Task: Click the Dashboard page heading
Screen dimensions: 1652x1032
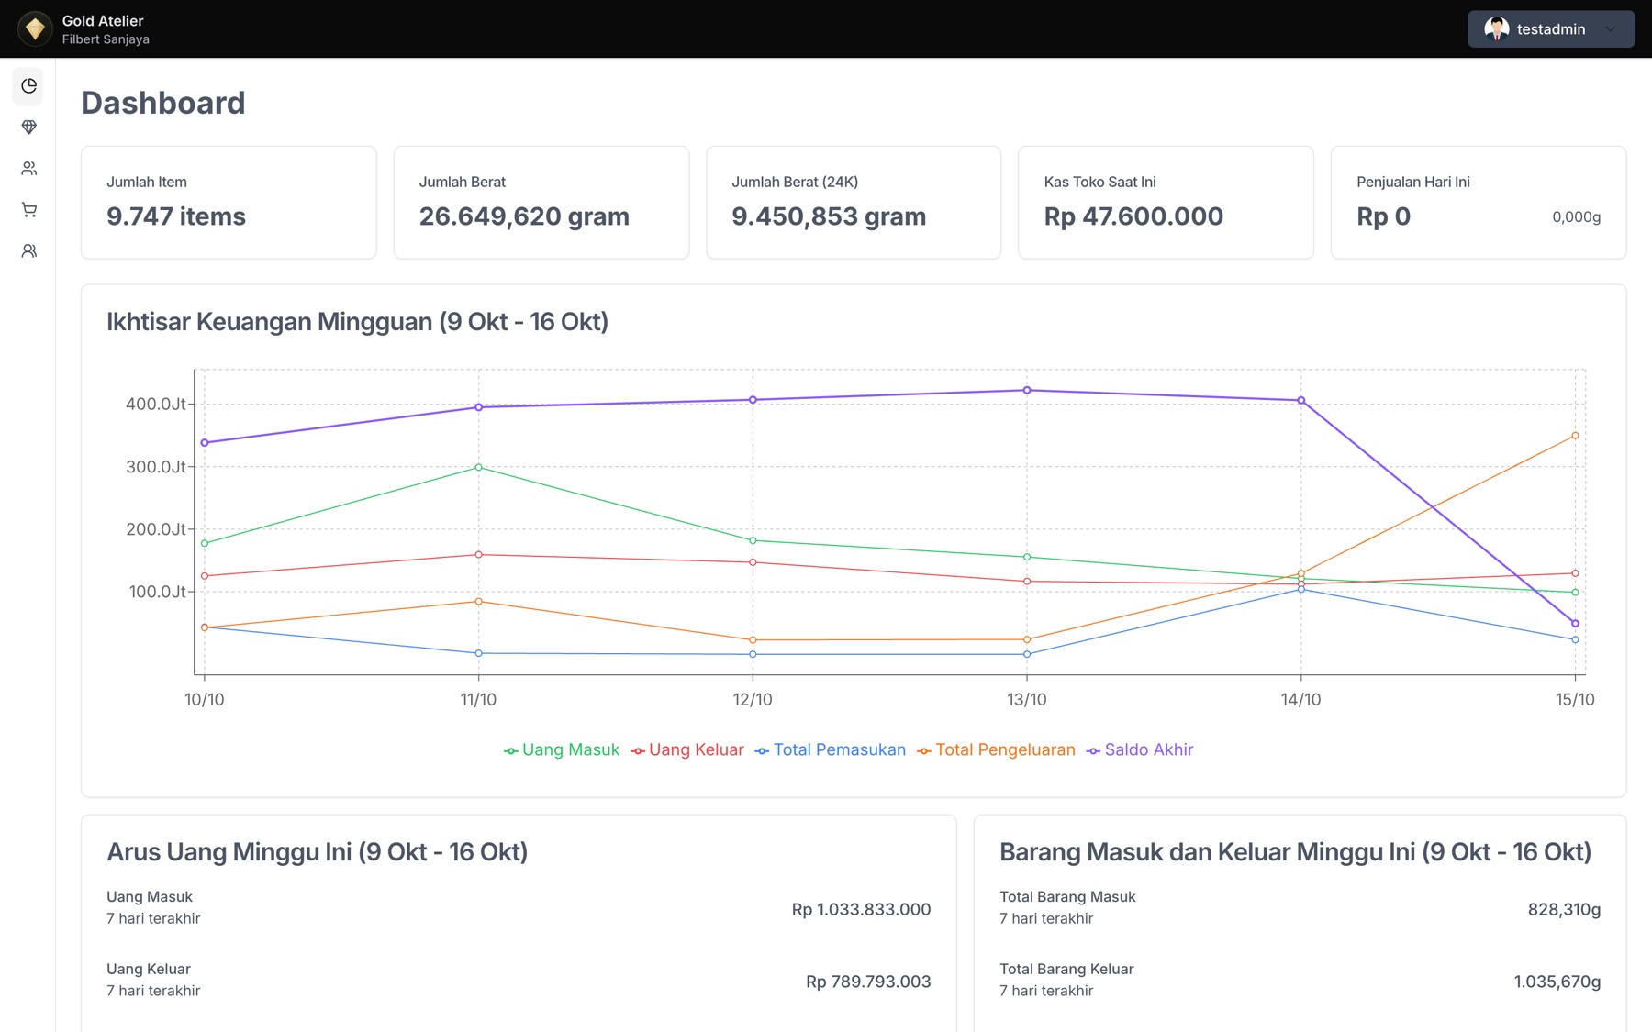Action: 163,103
